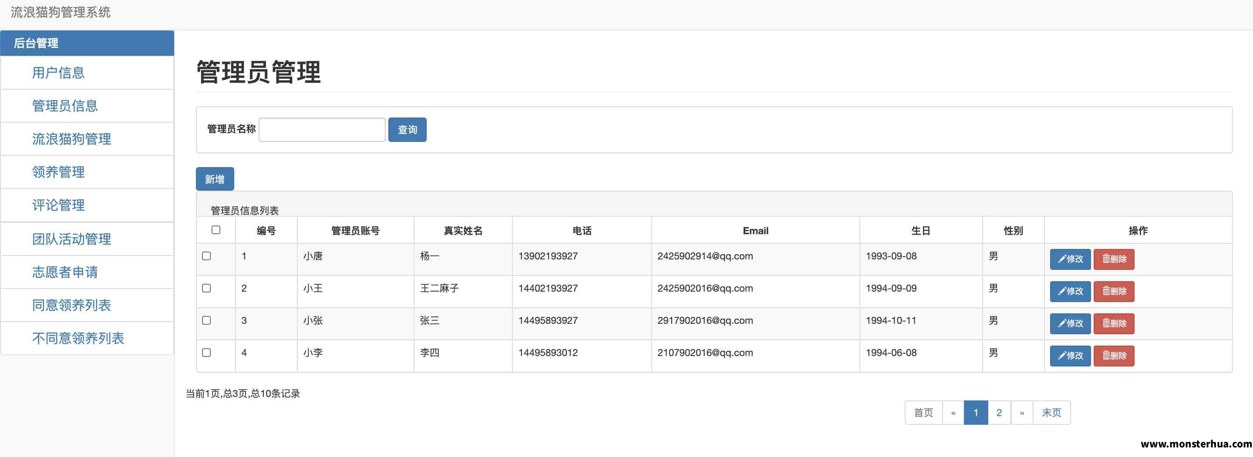The height and width of the screenshot is (457, 1253).
Task: Go to 团队活动管理 in sidebar
Action: [88, 239]
